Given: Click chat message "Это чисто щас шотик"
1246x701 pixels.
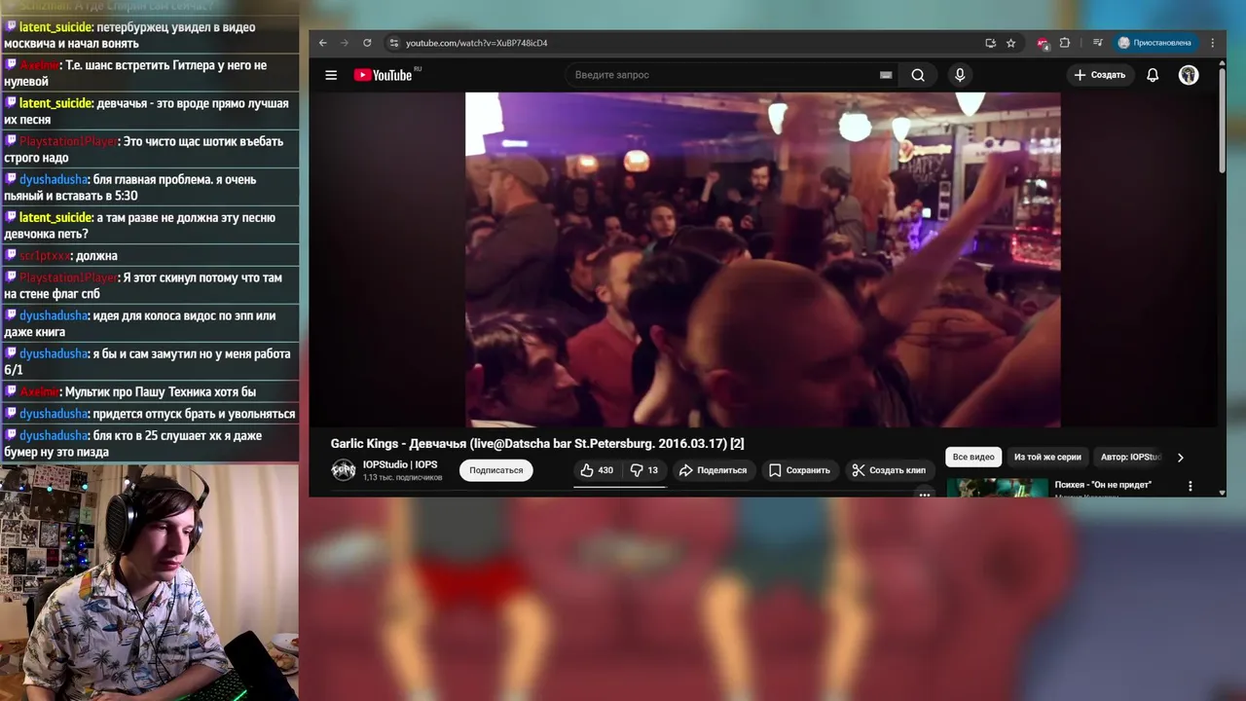Looking at the screenshot, I should tap(150, 149).
